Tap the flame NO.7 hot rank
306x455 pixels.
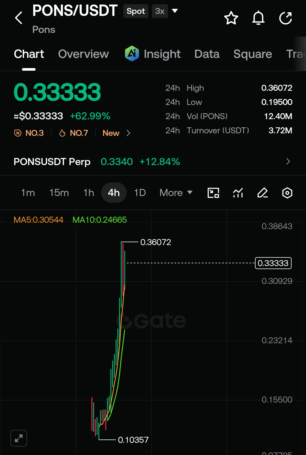[x=73, y=133]
